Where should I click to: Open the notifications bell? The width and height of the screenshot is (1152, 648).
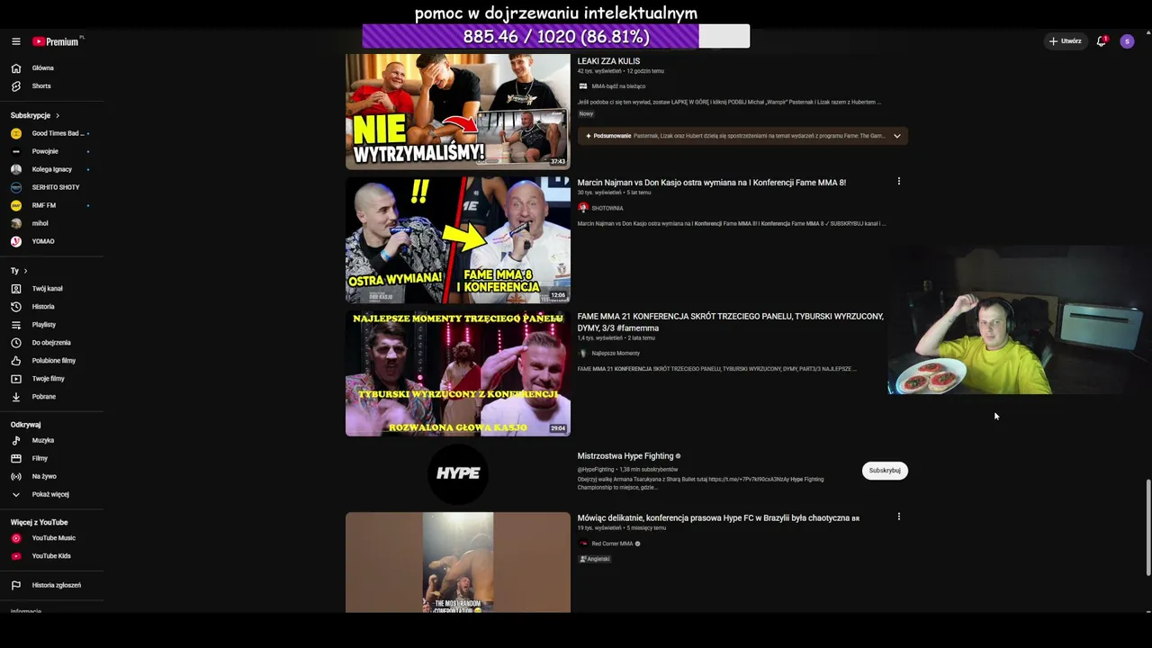[x=1101, y=41]
